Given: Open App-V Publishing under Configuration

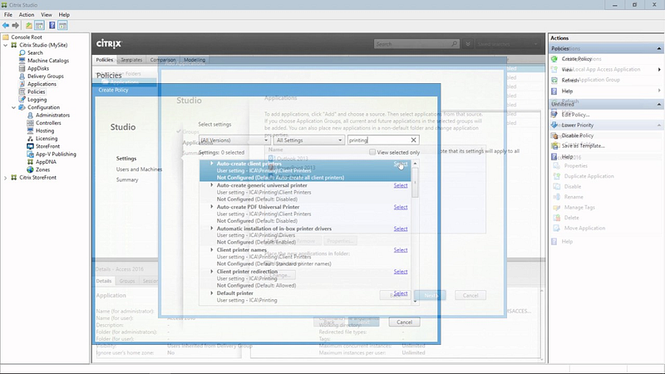Looking at the screenshot, I should click(x=56, y=154).
